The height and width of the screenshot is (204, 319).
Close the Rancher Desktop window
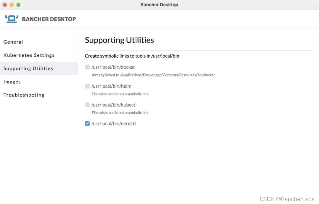[x=5, y=5]
